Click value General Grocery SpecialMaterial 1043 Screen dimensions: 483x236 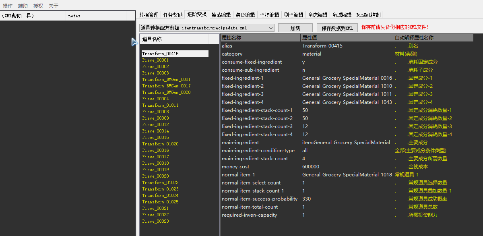[x=347, y=102]
